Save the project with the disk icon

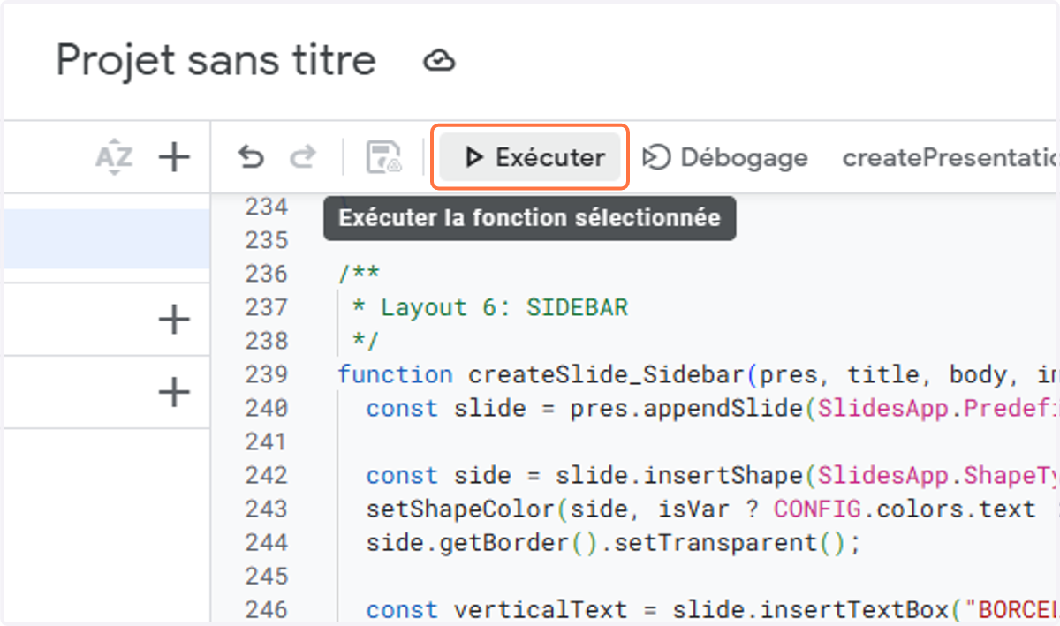pyautogui.click(x=384, y=158)
